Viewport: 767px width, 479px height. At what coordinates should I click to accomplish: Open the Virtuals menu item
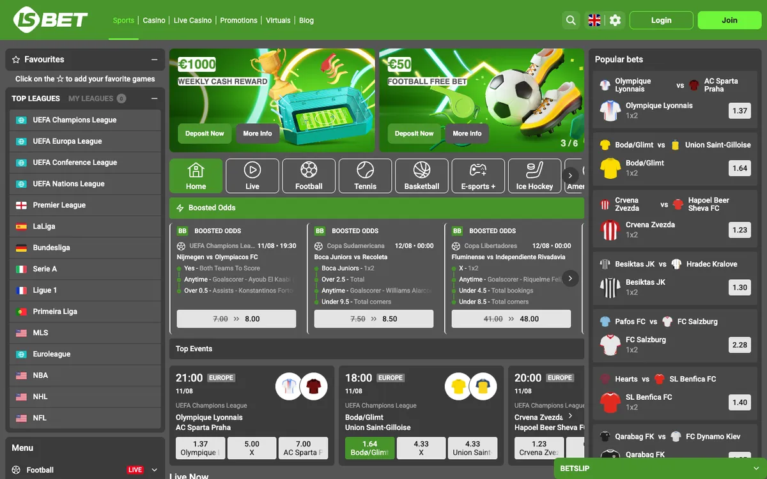[x=278, y=20]
